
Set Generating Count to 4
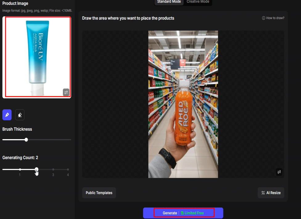click(68, 169)
